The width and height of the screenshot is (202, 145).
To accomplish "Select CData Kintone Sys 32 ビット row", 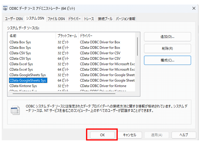I will [x=72, y=86].
